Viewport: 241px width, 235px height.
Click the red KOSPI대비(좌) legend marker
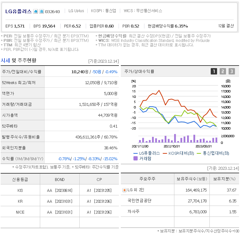165,153
